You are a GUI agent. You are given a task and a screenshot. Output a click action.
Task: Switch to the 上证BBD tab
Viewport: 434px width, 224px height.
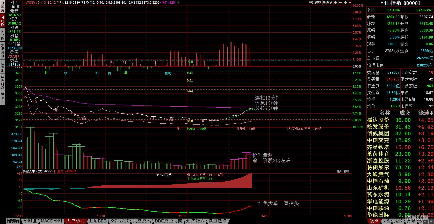tap(98, 221)
